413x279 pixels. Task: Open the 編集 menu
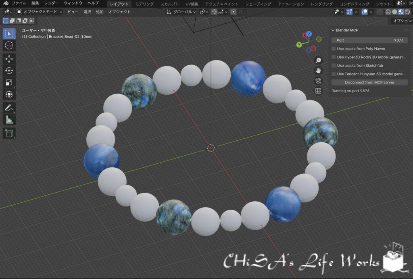[35, 3]
